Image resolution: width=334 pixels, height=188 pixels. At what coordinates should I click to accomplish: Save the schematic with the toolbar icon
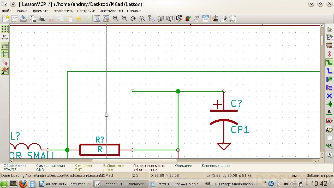pos(23,19)
